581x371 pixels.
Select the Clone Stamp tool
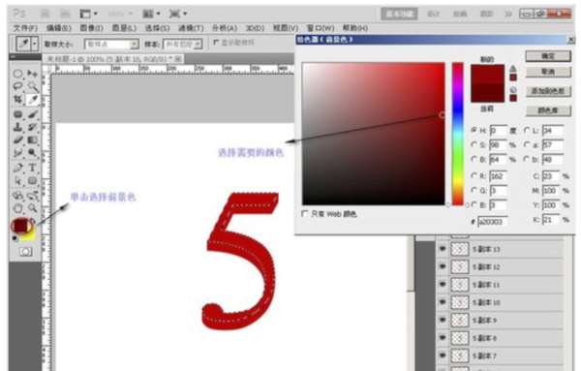click(17, 127)
